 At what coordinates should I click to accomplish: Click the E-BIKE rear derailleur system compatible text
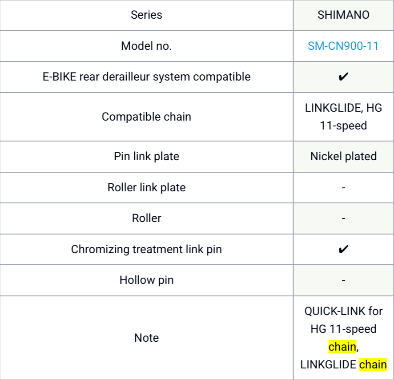click(x=146, y=77)
